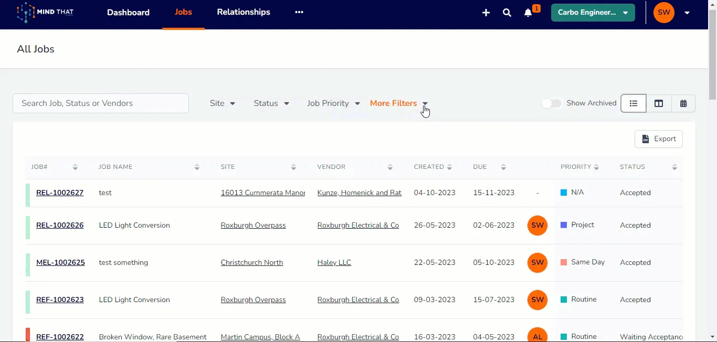Click purple Project priority swatch
The image size is (717, 342).
[x=564, y=225]
